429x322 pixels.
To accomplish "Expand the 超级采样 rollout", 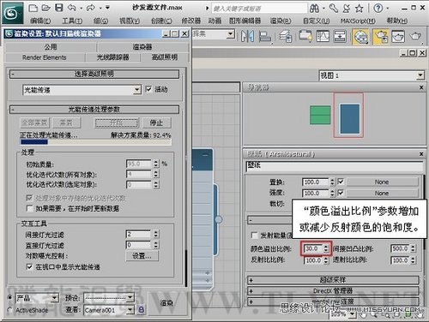I will (333, 280).
